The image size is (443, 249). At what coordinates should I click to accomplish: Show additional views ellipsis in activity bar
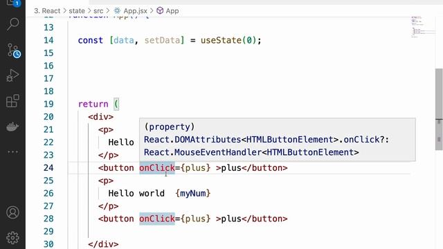pos(12,152)
